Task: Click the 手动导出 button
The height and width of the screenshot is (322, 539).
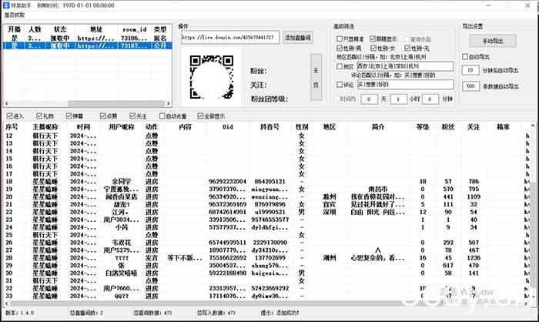Action: tap(493, 41)
